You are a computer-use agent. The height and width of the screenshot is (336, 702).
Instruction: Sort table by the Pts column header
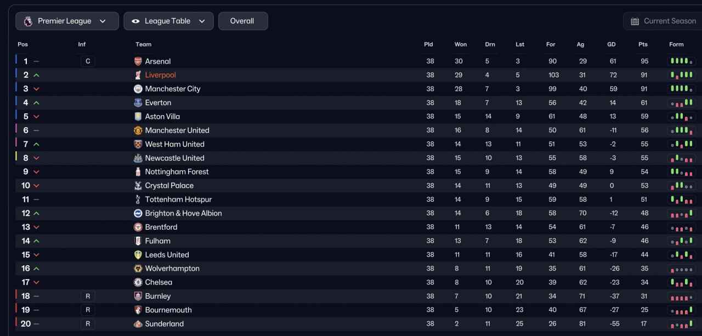pyautogui.click(x=643, y=44)
